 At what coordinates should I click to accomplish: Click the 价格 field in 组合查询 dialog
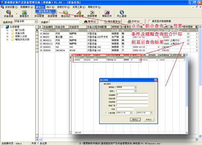(125, 109)
